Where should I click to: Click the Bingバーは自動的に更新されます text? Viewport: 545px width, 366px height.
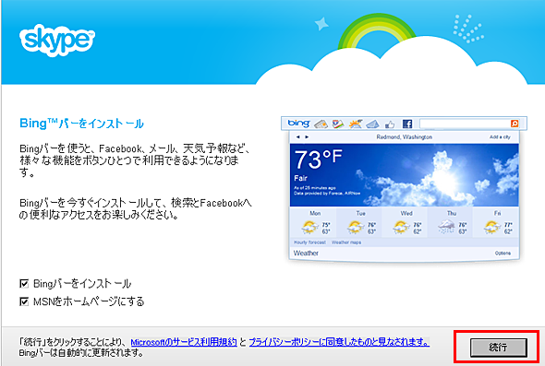coord(81,353)
